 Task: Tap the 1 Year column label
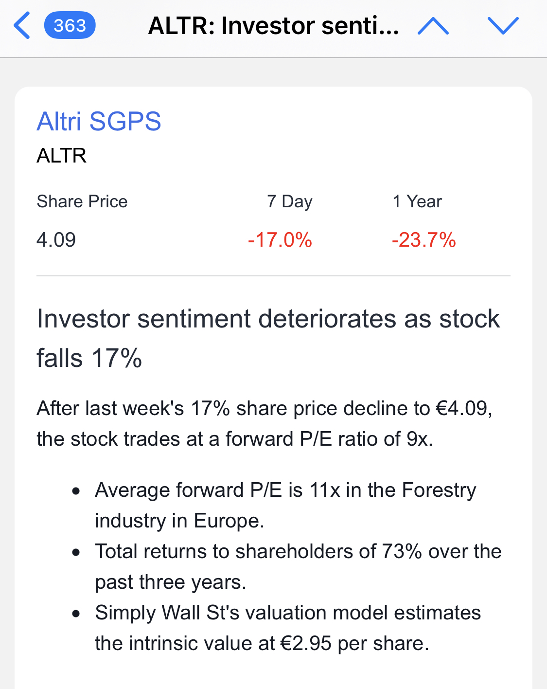coord(417,201)
